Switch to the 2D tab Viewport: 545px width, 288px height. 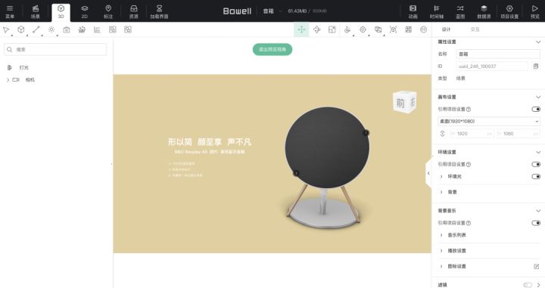click(85, 11)
